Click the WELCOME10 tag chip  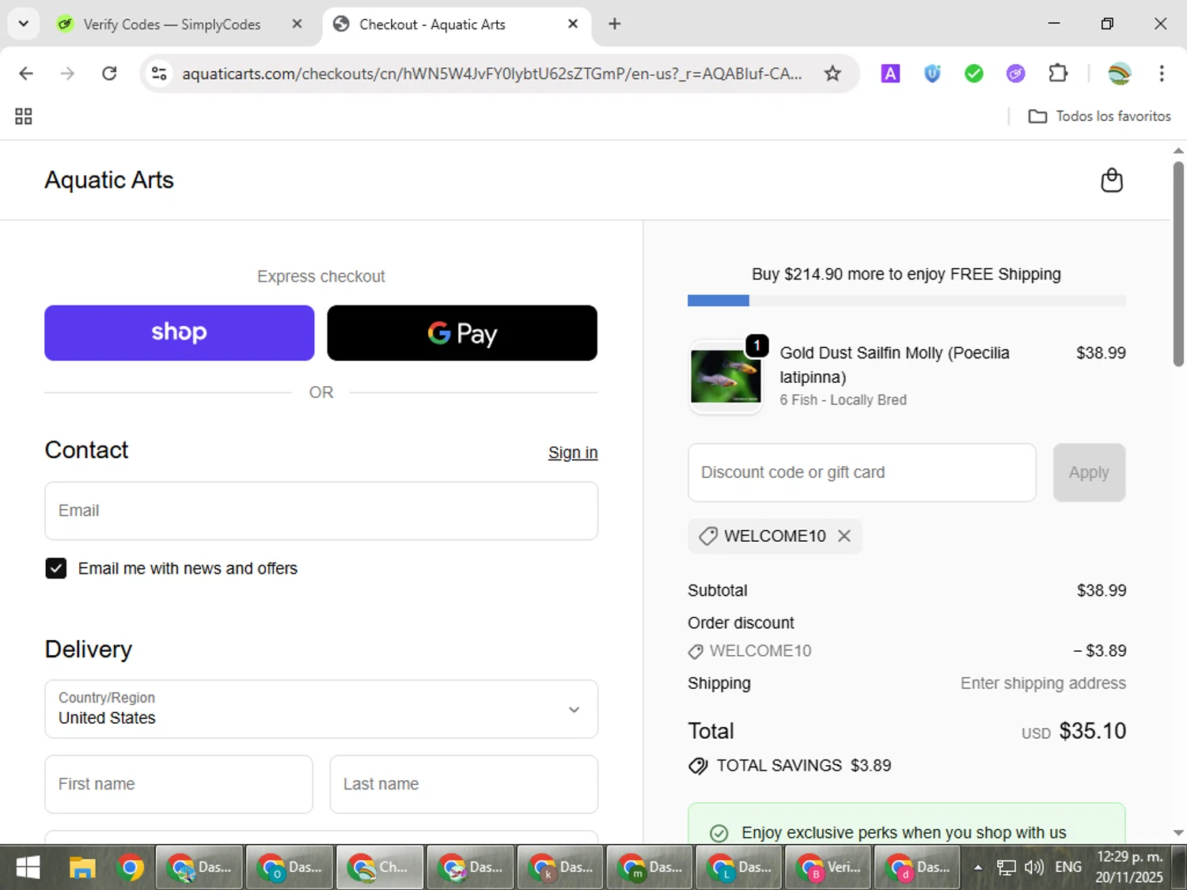pyautogui.click(x=775, y=536)
